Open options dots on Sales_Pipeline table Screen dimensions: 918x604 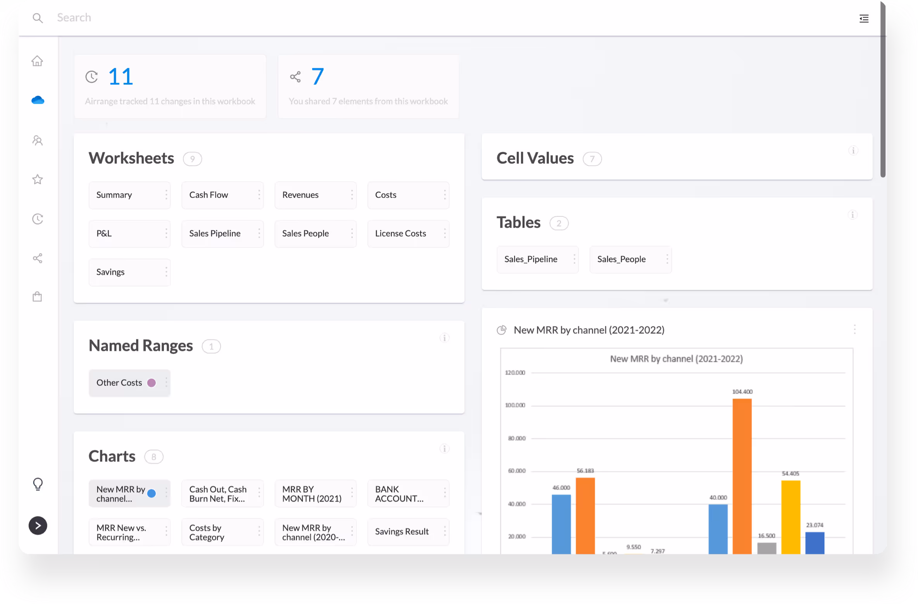coord(574,259)
